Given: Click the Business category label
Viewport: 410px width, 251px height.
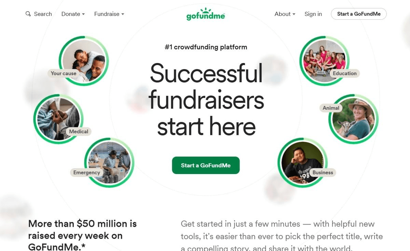Looking at the screenshot, I should 323,173.
